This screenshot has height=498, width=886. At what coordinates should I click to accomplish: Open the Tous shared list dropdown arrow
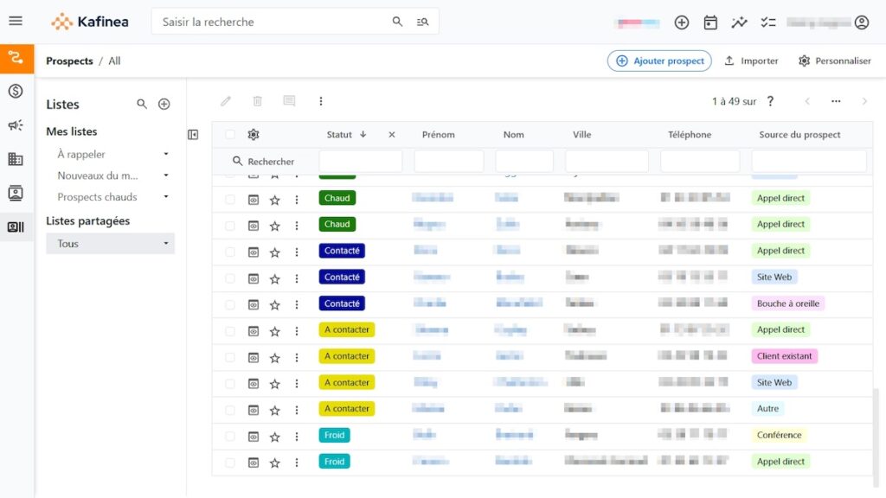pyautogui.click(x=166, y=244)
